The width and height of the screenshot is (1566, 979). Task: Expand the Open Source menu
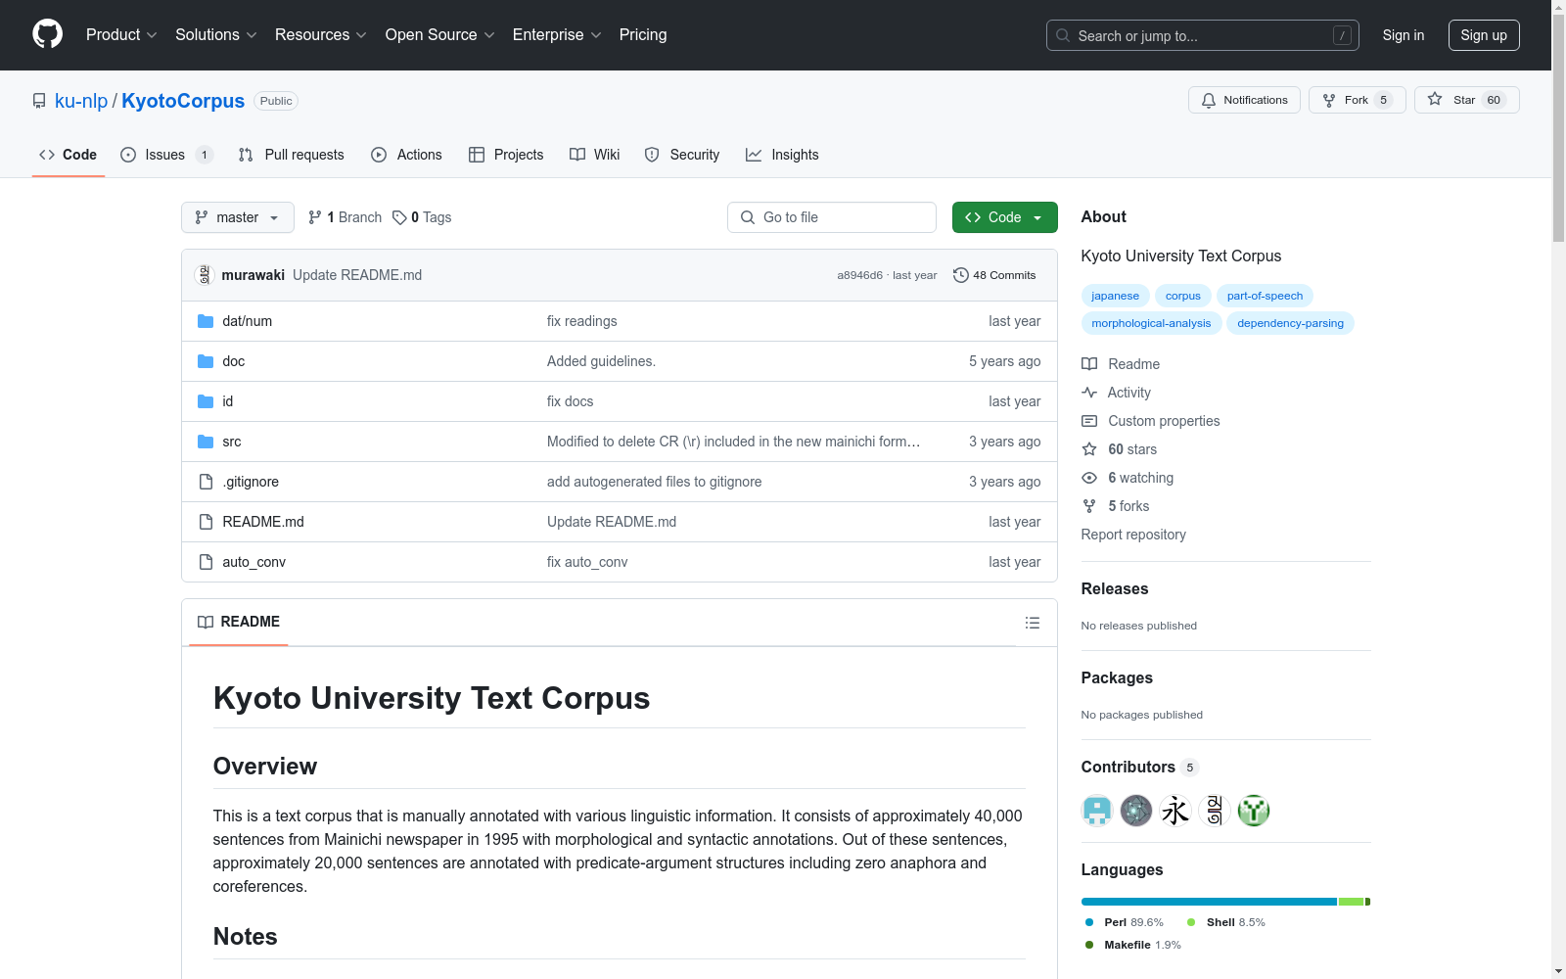click(440, 35)
